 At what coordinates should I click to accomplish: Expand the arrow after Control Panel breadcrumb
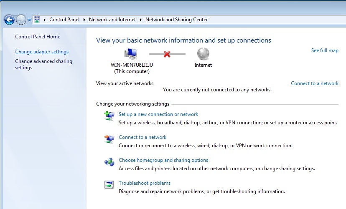[84, 20]
